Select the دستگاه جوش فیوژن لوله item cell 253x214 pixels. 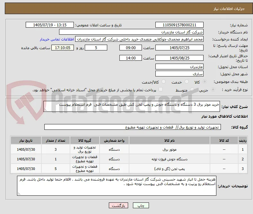170,159
